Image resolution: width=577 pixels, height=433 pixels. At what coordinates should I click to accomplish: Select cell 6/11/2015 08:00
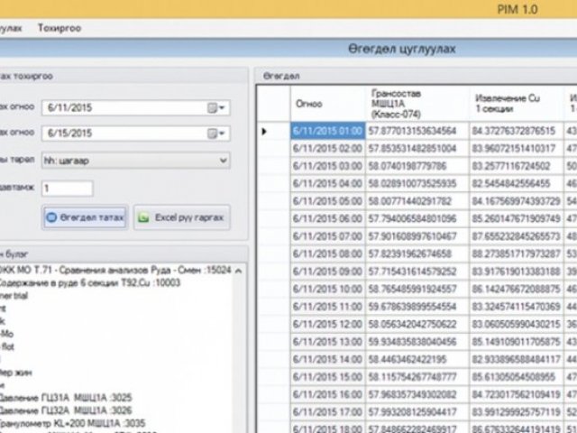(328, 254)
